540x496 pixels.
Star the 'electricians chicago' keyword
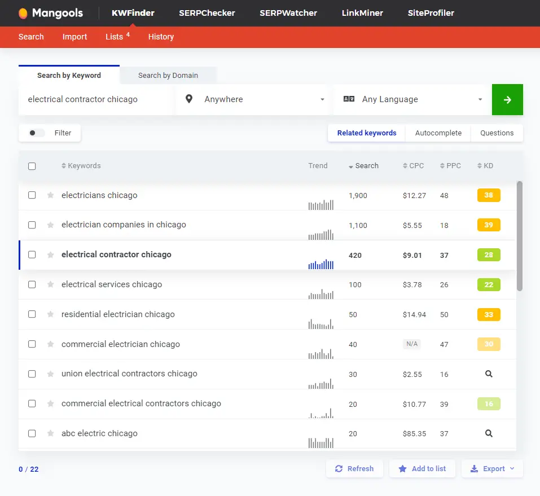point(50,195)
